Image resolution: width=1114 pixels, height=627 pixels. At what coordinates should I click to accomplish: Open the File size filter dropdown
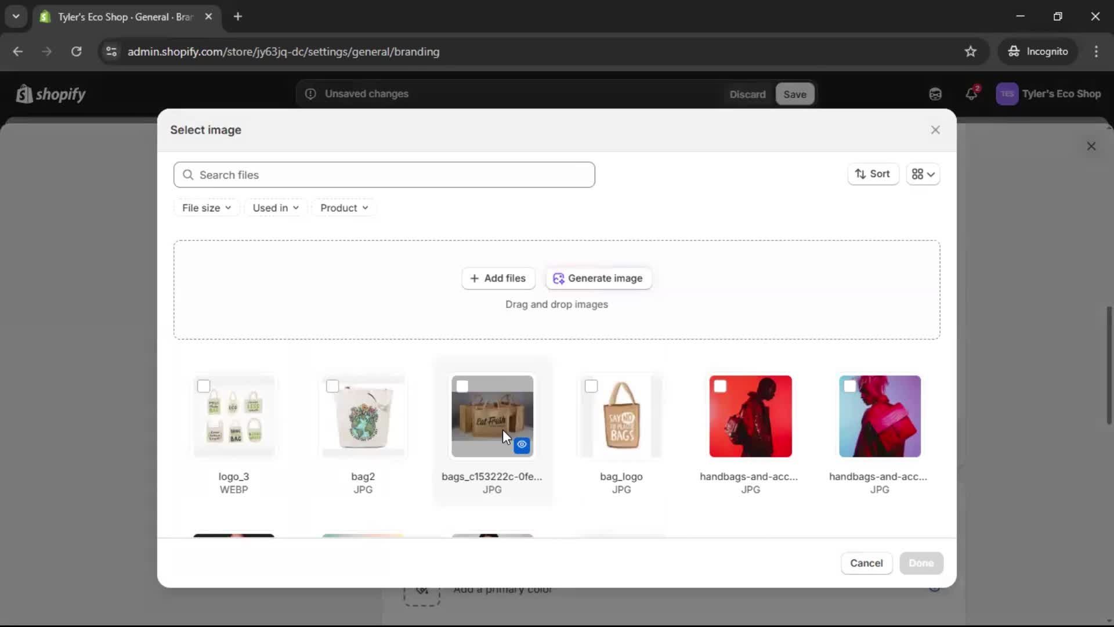(x=206, y=207)
